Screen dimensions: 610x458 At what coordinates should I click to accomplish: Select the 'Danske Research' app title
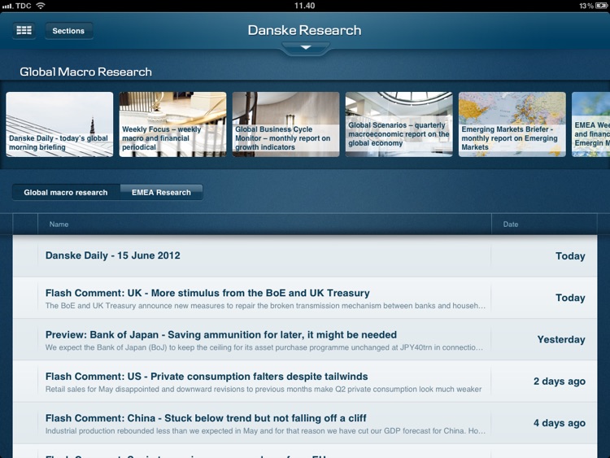click(x=305, y=30)
